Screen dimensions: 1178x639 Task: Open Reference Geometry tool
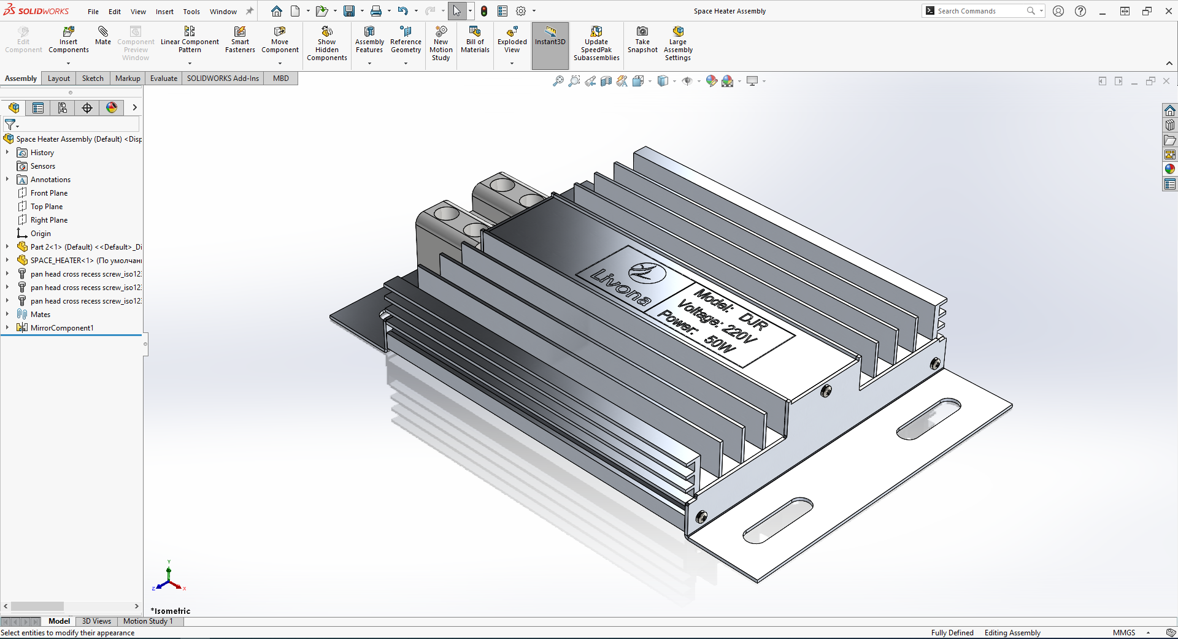pos(406,39)
